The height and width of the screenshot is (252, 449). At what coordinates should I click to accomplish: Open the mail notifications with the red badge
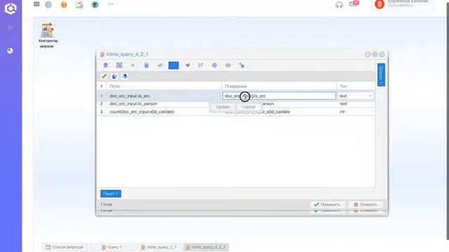click(x=354, y=3)
